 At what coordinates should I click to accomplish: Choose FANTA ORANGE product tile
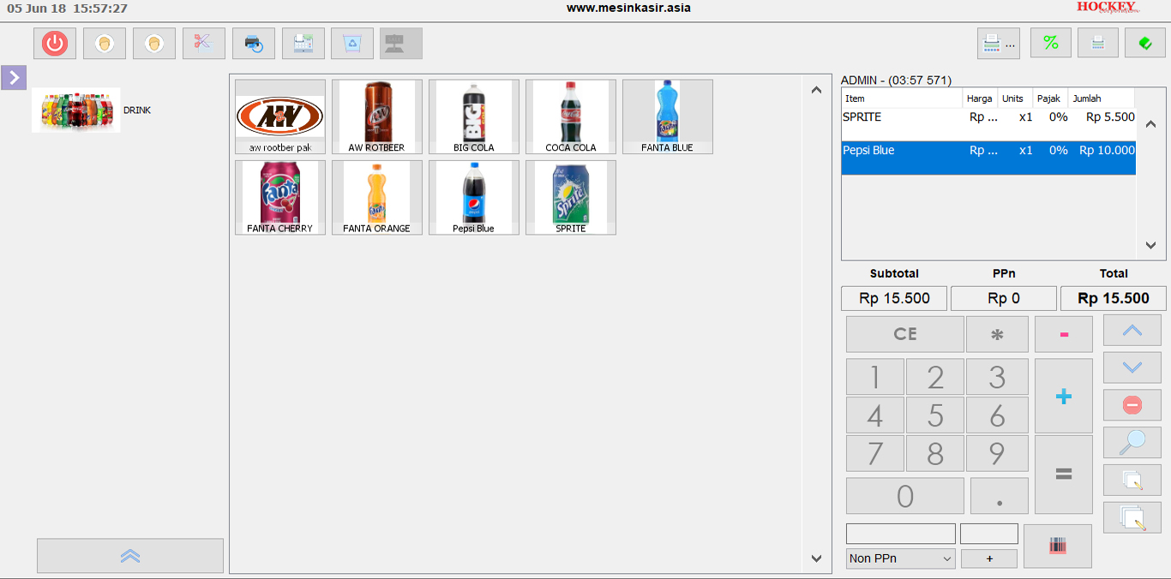(x=377, y=197)
